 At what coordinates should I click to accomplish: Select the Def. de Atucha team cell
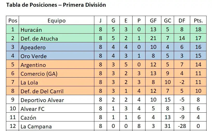click(39, 38)
